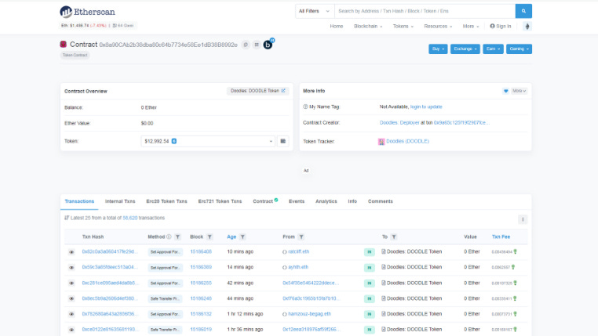
Task: Click the blue search magnifier button
Action: [x=523, y=11]
